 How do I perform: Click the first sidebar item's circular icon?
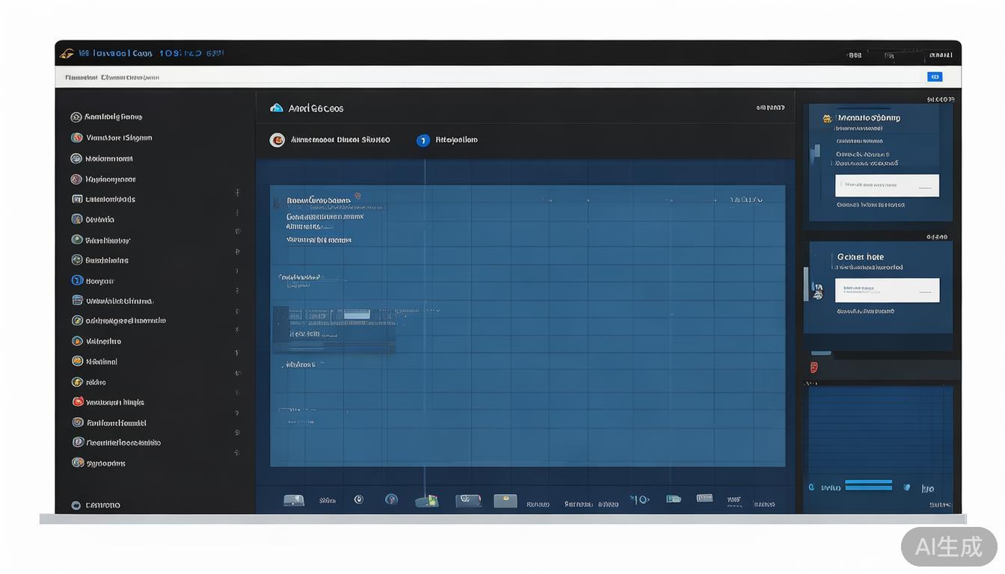click(x=76, y=117)
